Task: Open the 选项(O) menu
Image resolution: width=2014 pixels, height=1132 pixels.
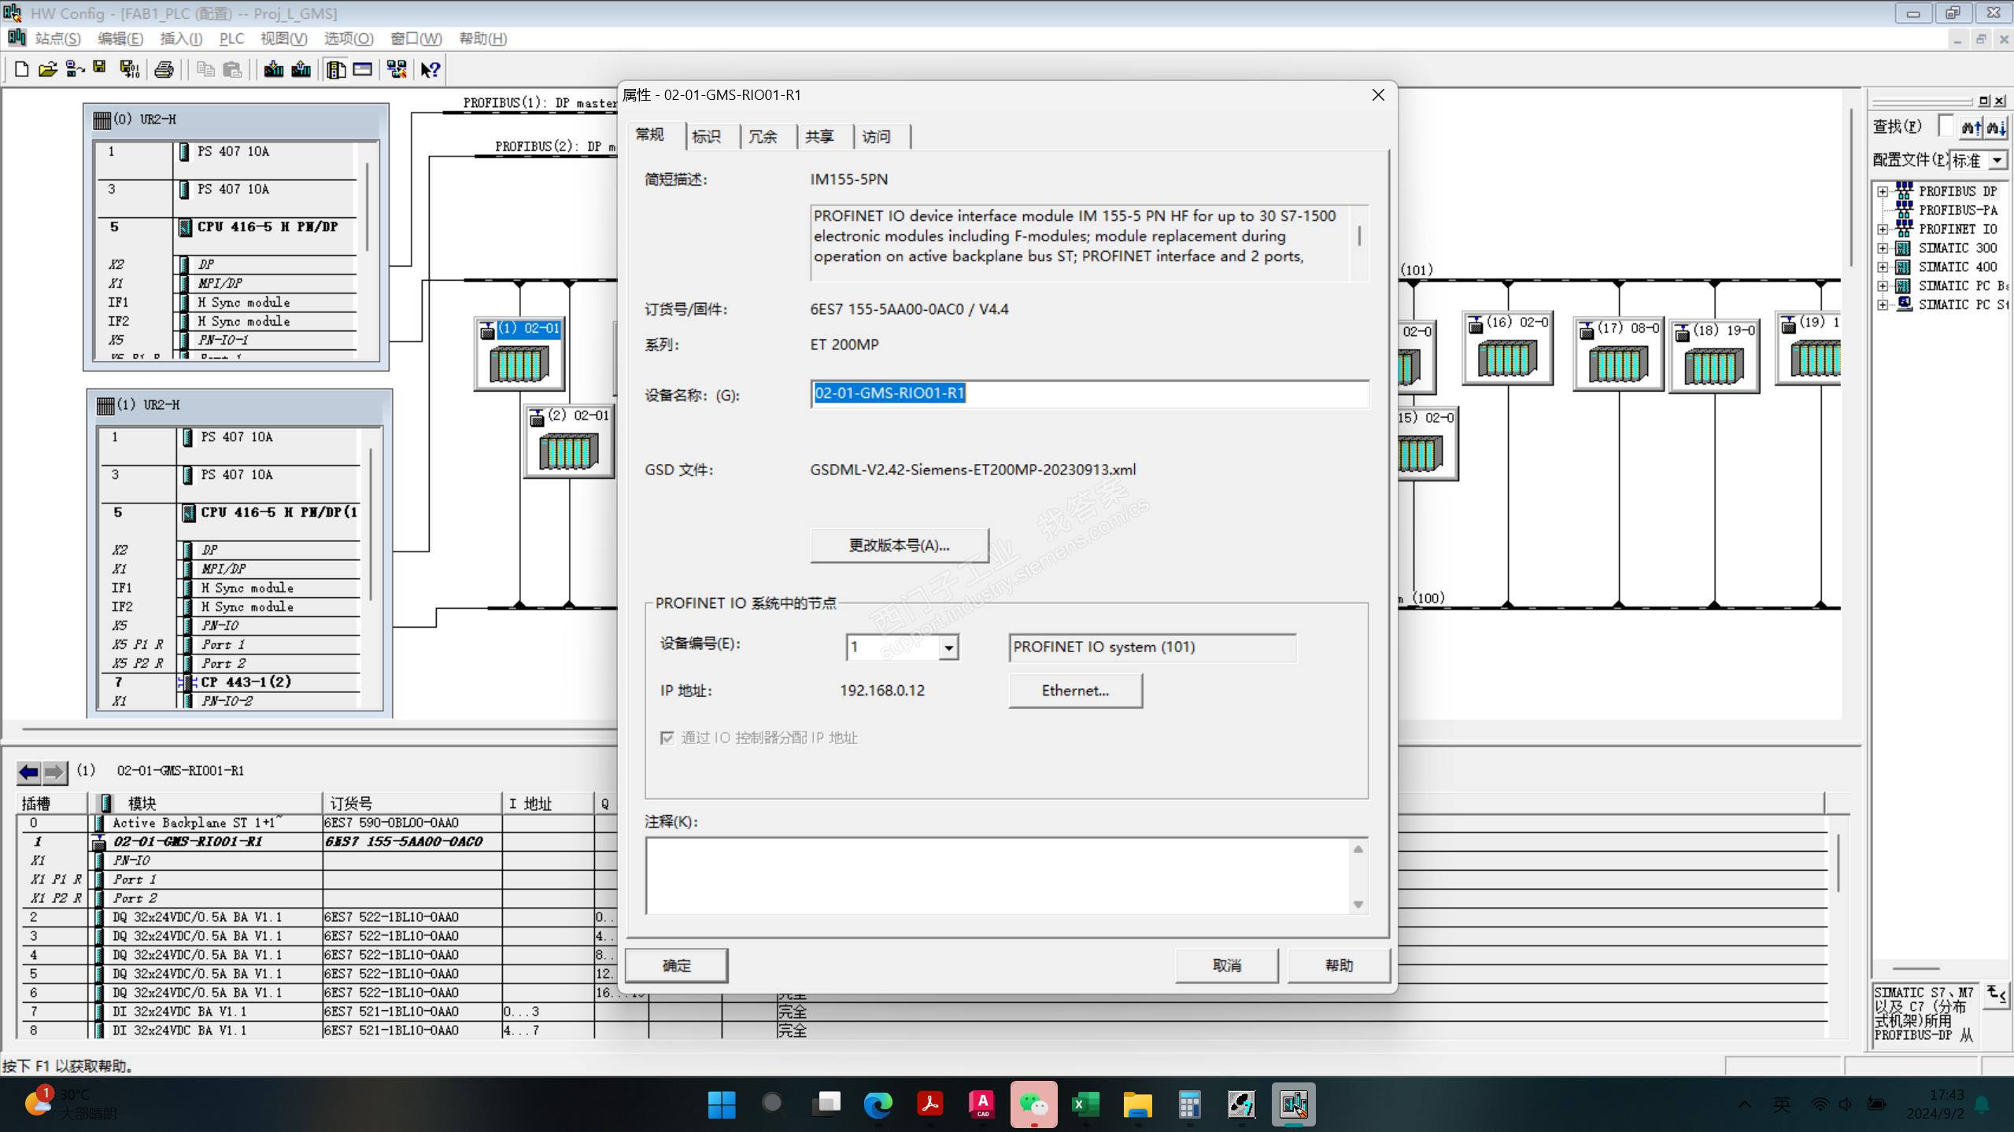Action: click(348, 39)
